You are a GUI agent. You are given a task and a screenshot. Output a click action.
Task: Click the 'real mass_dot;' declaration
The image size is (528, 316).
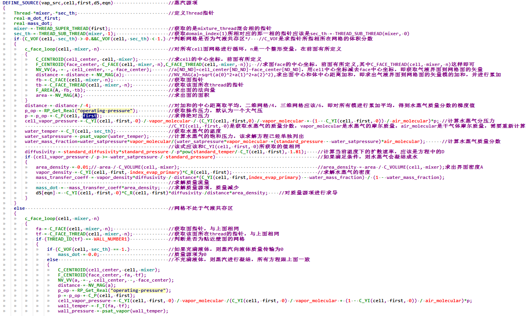pos(33,23)
